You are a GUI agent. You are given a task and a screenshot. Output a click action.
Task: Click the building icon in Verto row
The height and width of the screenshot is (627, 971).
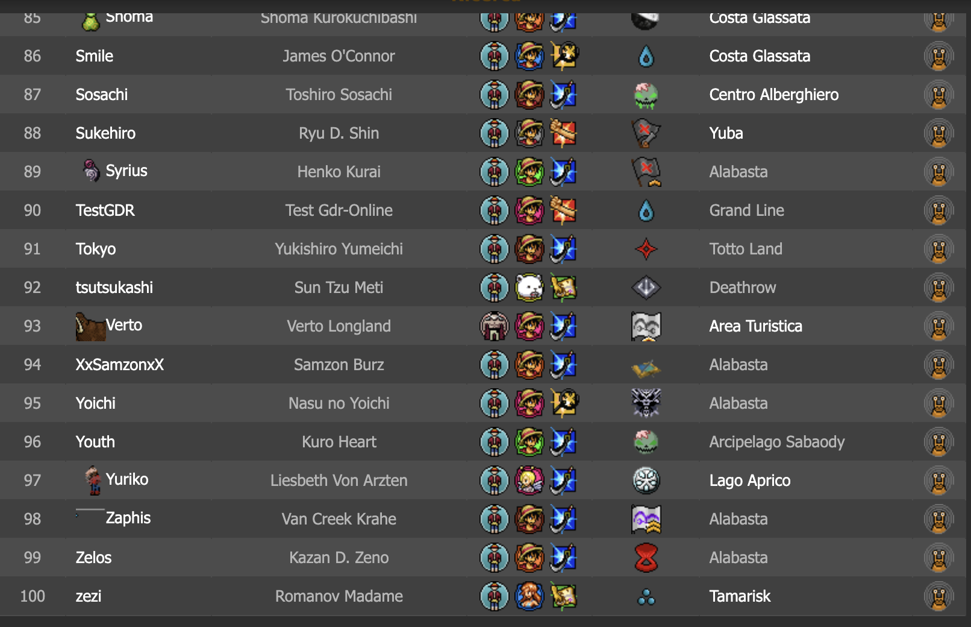495,326
